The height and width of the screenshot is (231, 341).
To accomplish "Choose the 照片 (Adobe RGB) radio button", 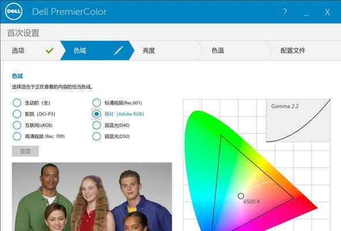I will 96,114.
